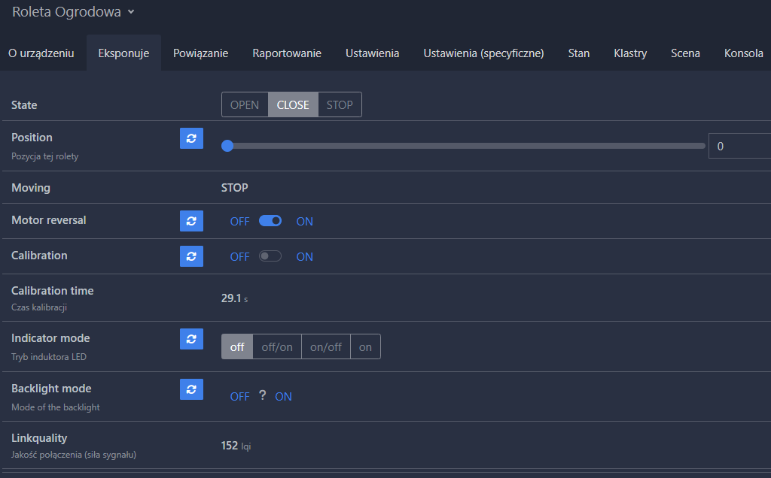The height and width of the screenshot is (478, 771).
Task: Set Backlight mode to ON
Action: (283, 397)
